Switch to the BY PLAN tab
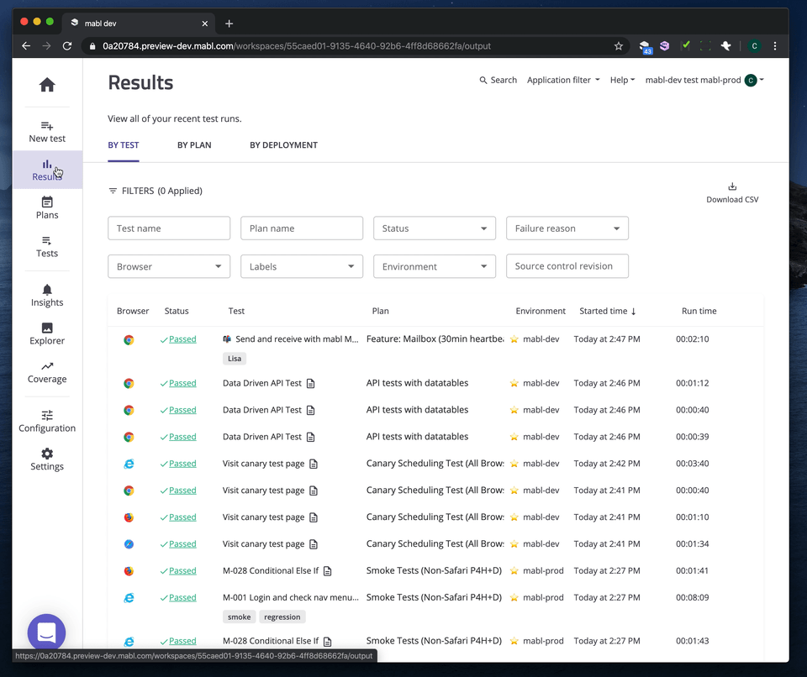Viewport: 807px width, 677px height. pyautogui.click(x=194, y=145)
